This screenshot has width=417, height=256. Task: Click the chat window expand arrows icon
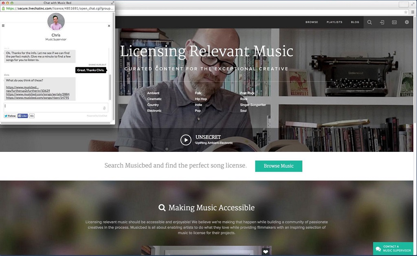coord(112,3)
